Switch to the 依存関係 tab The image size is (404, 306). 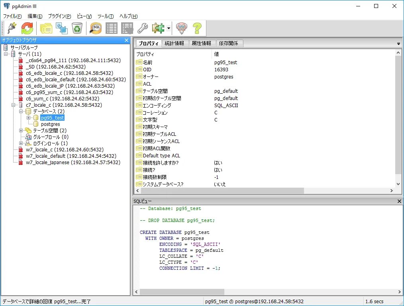click(x=229, y=43)
